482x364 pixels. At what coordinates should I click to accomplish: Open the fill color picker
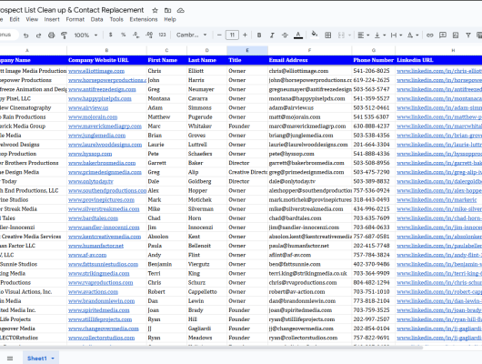click(x=314, y=35)
